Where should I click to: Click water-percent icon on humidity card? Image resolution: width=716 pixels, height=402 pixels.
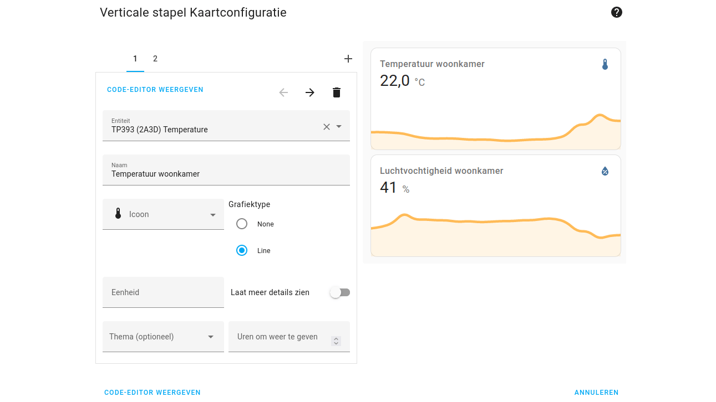[605, 171]
